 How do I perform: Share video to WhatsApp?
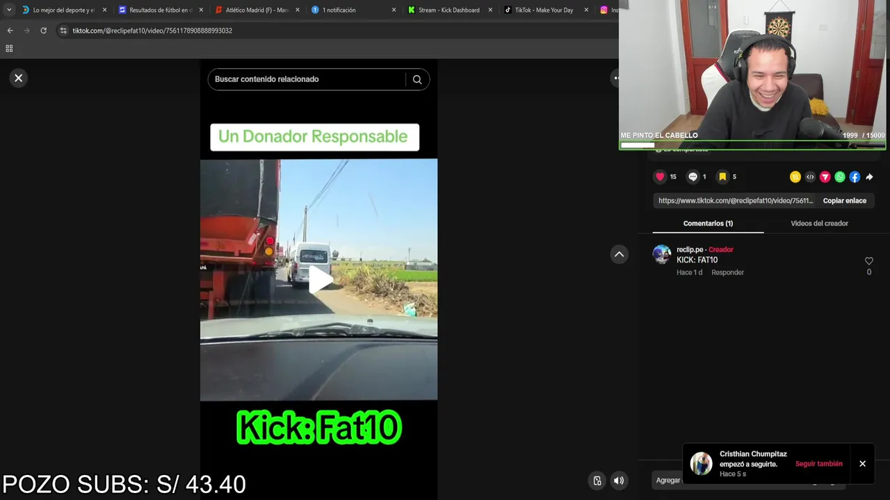(x=840, y=177)
